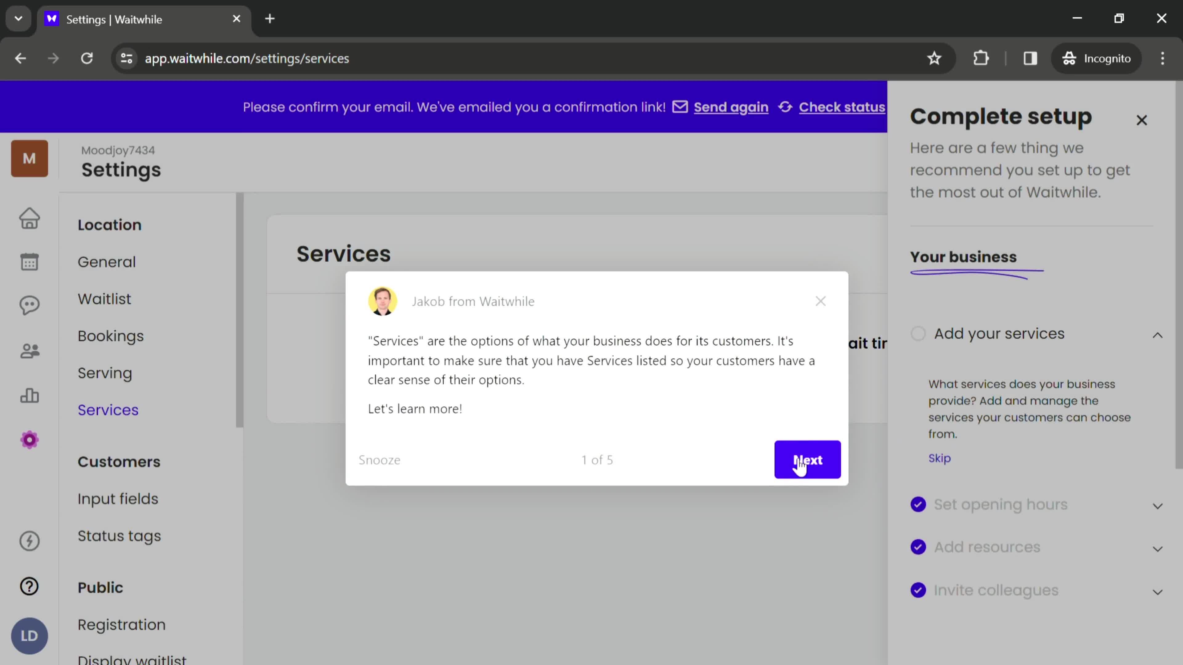Viewport: 1183px width, 665px height.
Task: Click the Moodjoy7434 location name
Action: (x=118, y=150)
